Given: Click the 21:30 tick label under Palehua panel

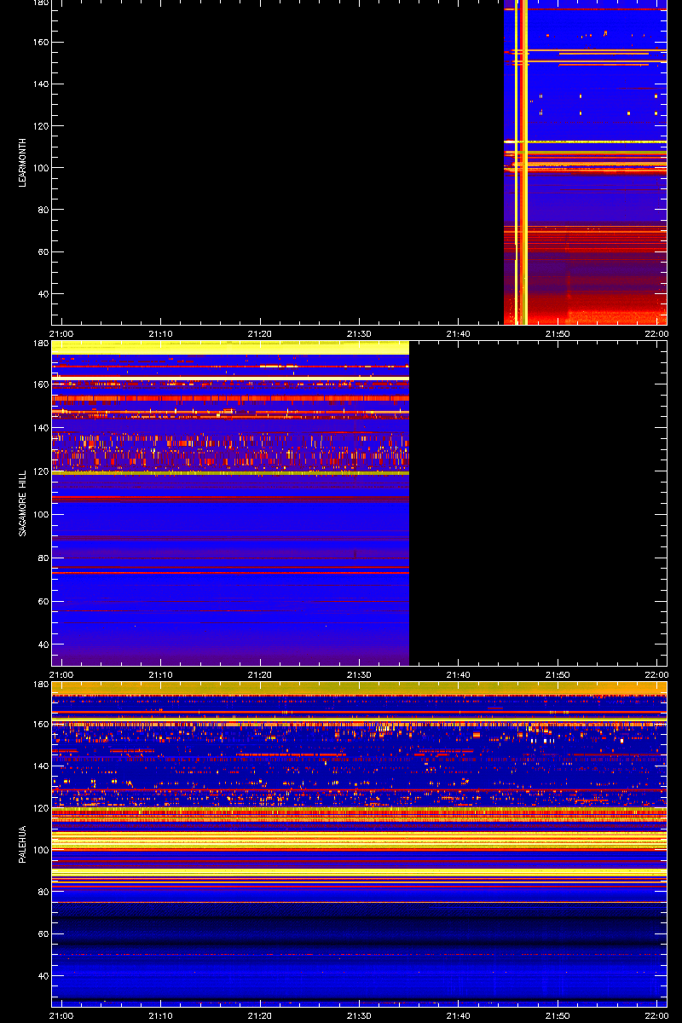Looking at the screenshot, I should click(359, 1016).
